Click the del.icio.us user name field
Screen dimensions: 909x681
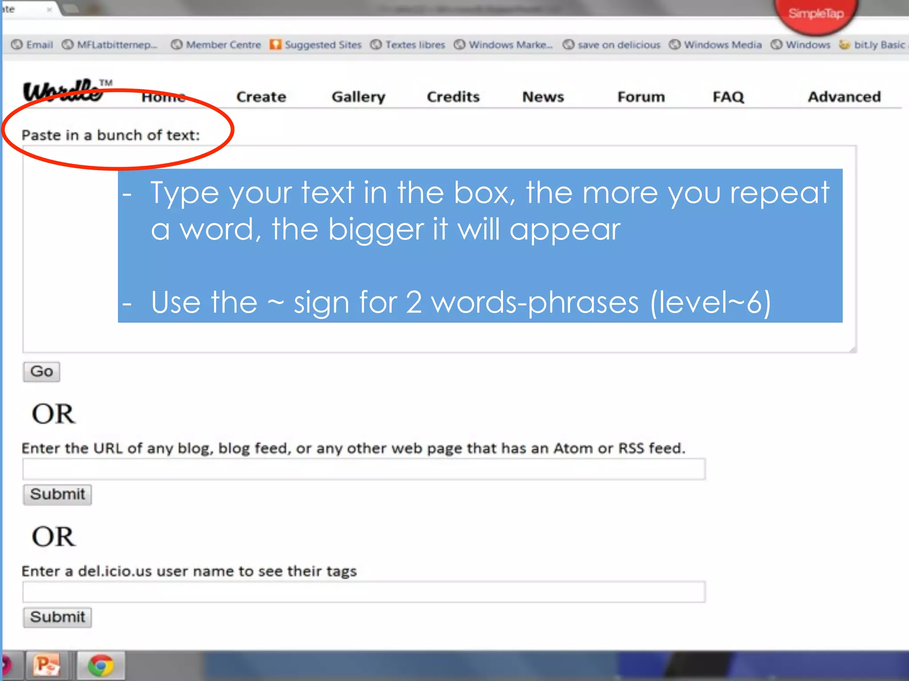tap(364, 592)
